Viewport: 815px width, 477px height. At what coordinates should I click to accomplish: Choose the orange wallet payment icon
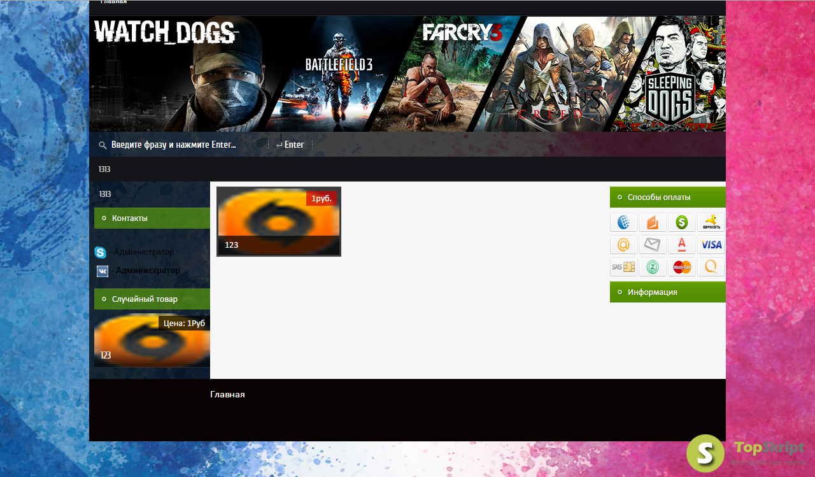point(653,222)
